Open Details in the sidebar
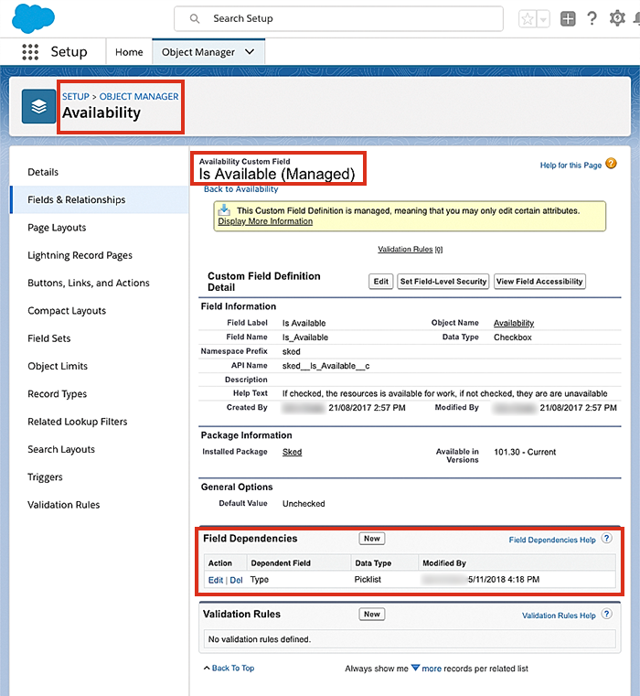The height and width of the screenshot is (696, 640). tap(43, 172)
